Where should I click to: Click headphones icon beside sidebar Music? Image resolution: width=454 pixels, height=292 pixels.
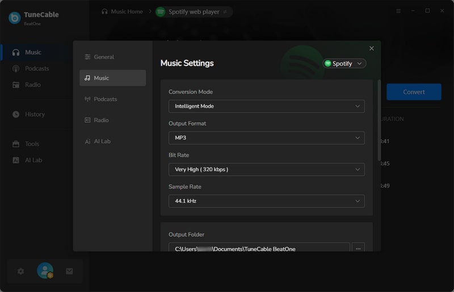tap(16, 52)
